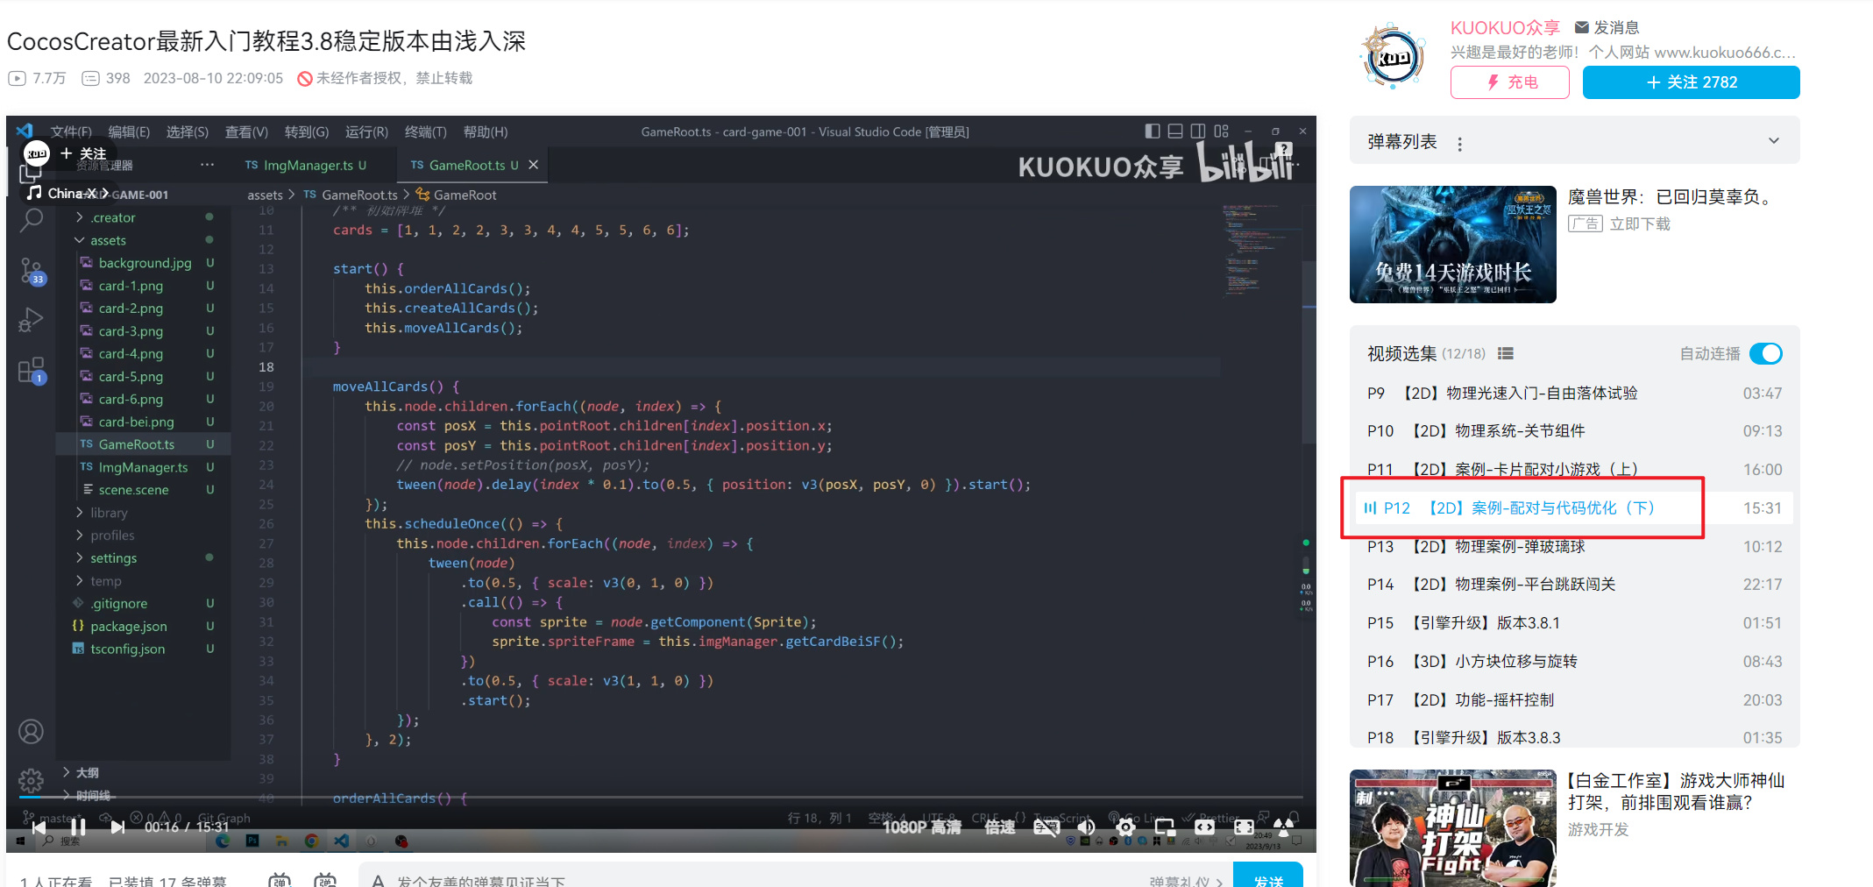The height and width of the screenshot is (887, 1873).
Task: Toggle the danmaku display below the player
Action: pos(280,879)
